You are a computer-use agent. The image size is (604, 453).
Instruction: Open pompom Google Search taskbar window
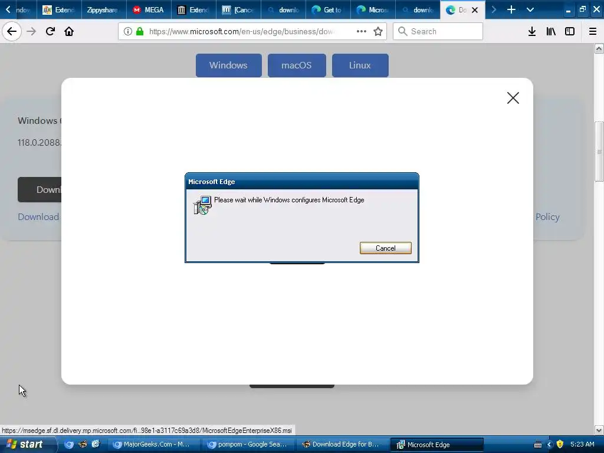pyautogui.click(x=248, y=445)
